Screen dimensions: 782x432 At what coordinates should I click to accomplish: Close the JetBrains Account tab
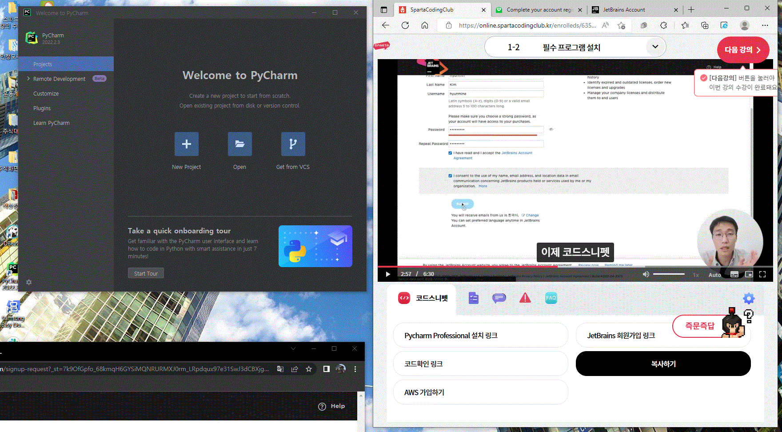click(x=676, y=10)
